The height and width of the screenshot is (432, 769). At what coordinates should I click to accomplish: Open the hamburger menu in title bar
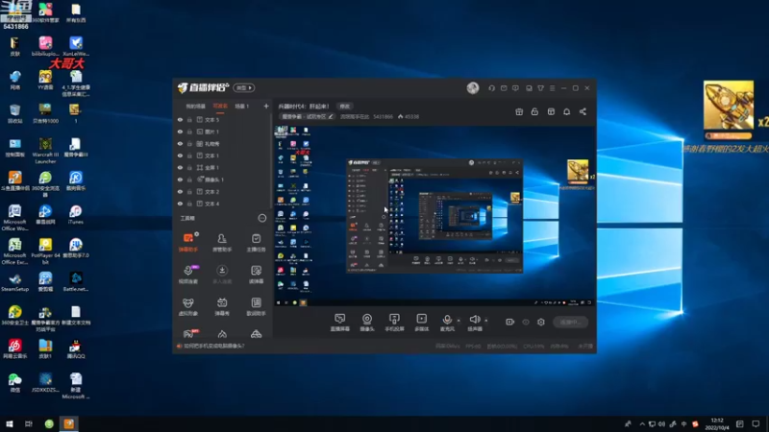tap(552, 88)
